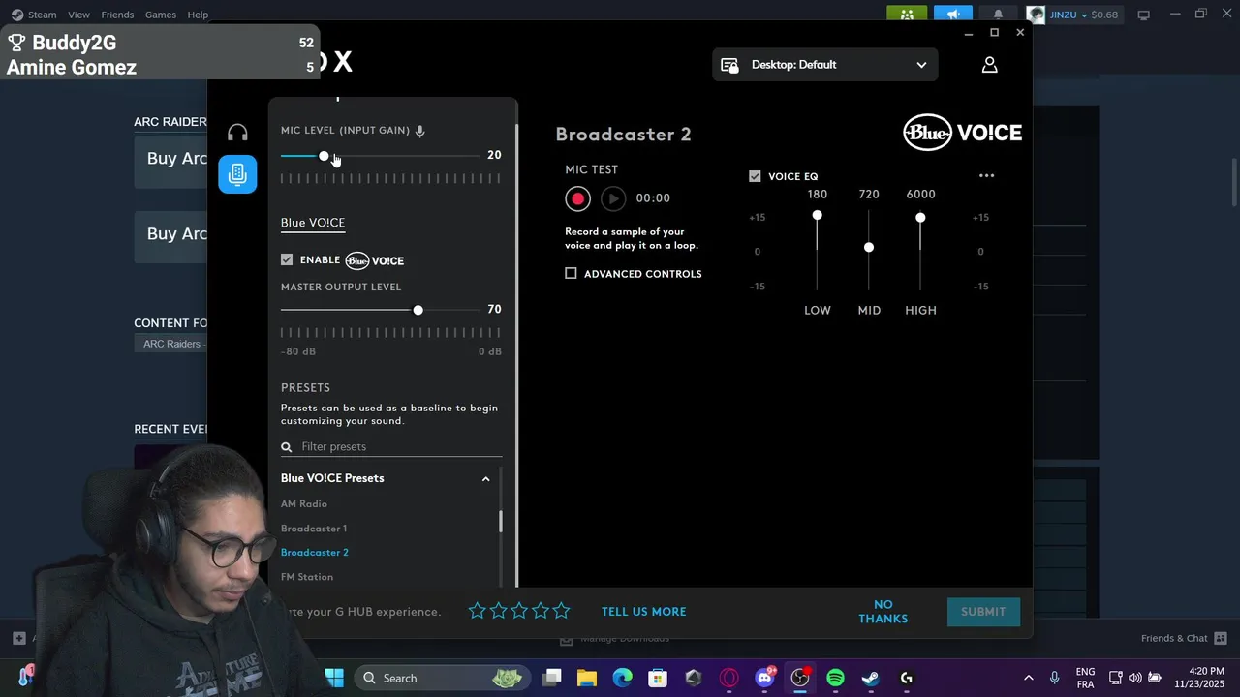This screenshot has height=697, width=1240.
Task: Choose the Broadcaster 1 preset
Action: coord(314,529)
